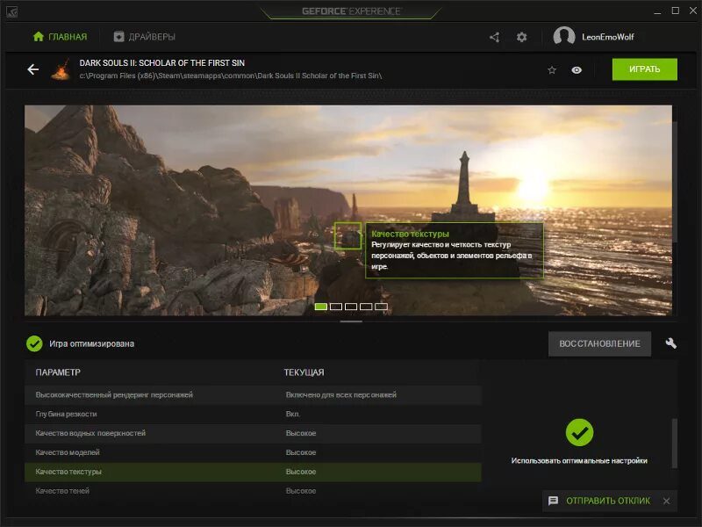Select the highlighted Качество текстуры row
Viewport: 702px width, 527px height.
click(253, 472)
